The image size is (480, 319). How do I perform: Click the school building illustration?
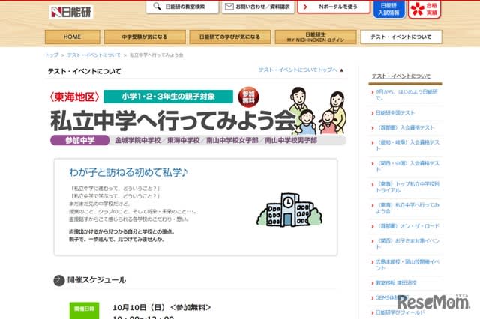(289, 210)
